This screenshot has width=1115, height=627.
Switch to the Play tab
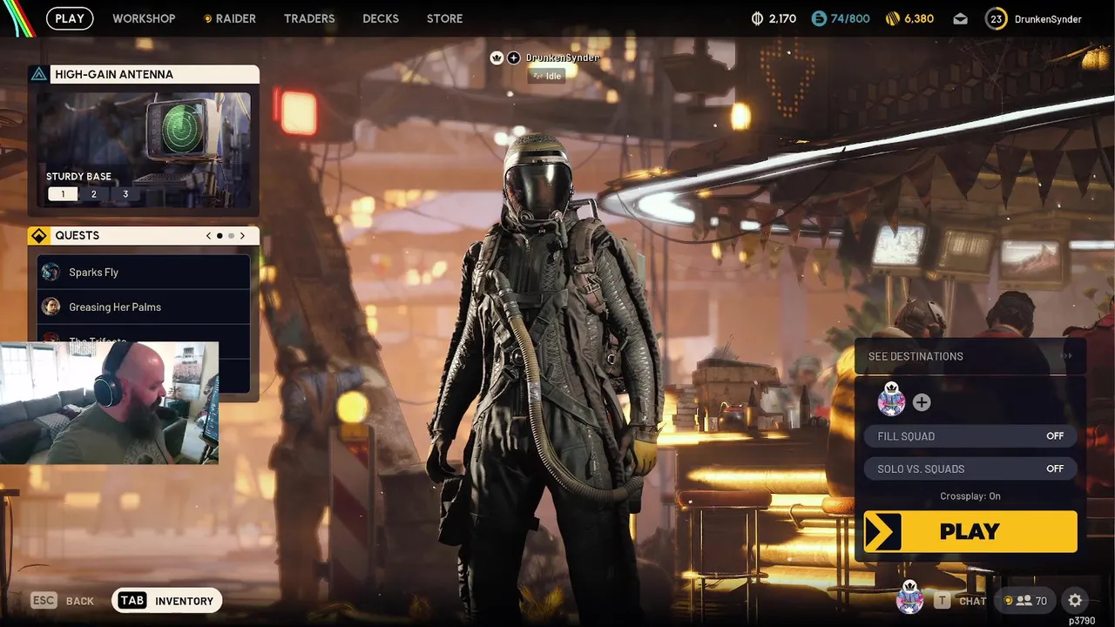pyautogui.click(x=70, y=18)
